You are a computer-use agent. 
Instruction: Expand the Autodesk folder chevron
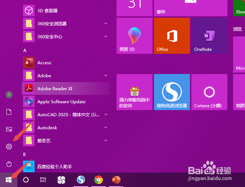pyautogui.click(x=106, y=127)
